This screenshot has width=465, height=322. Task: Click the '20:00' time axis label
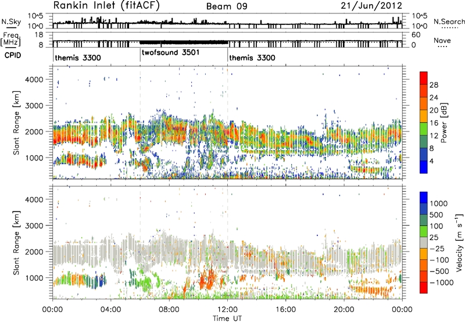click(344, 310)
